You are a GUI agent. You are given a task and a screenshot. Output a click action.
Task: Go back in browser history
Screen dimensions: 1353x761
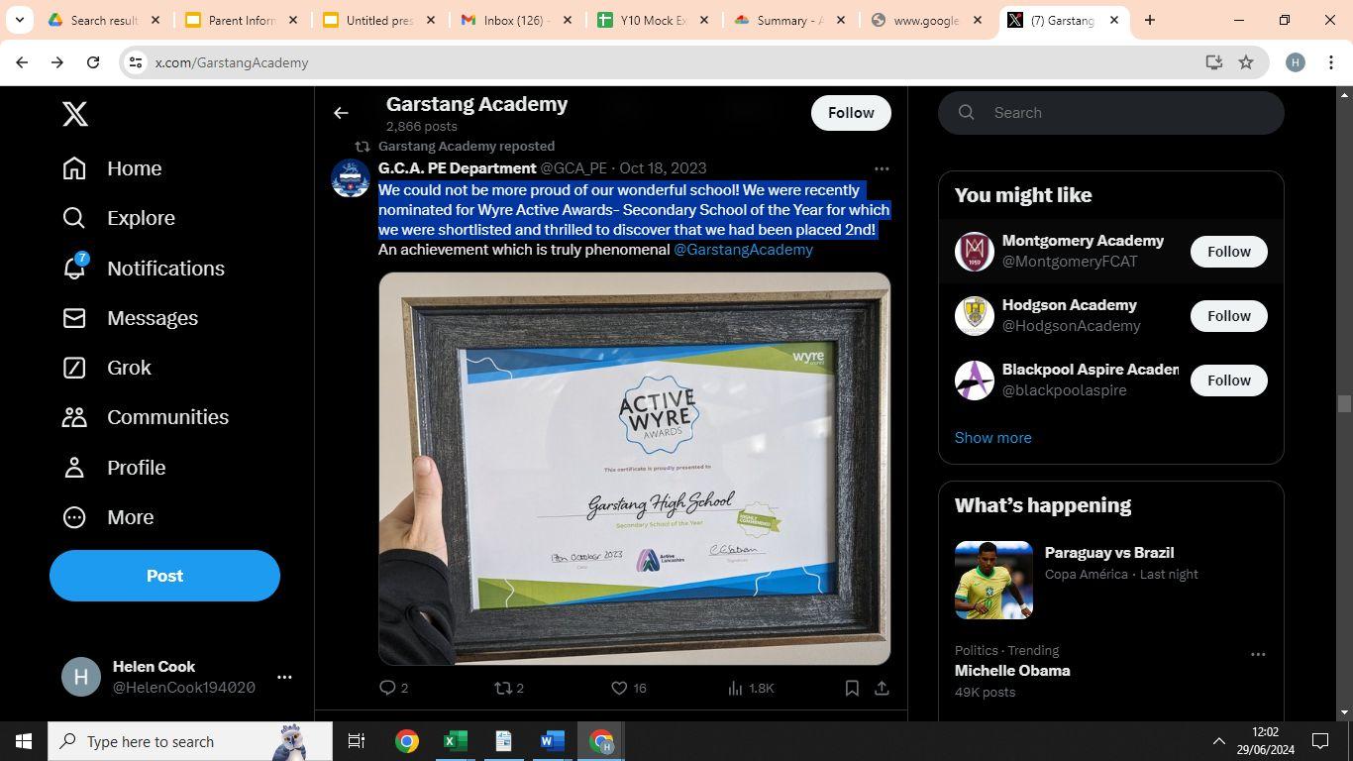22,62
